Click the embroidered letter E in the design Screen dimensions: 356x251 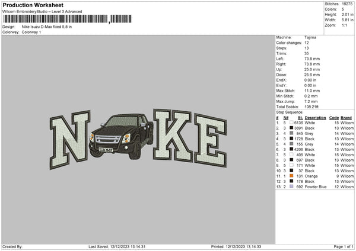click(x=211, y=141)
